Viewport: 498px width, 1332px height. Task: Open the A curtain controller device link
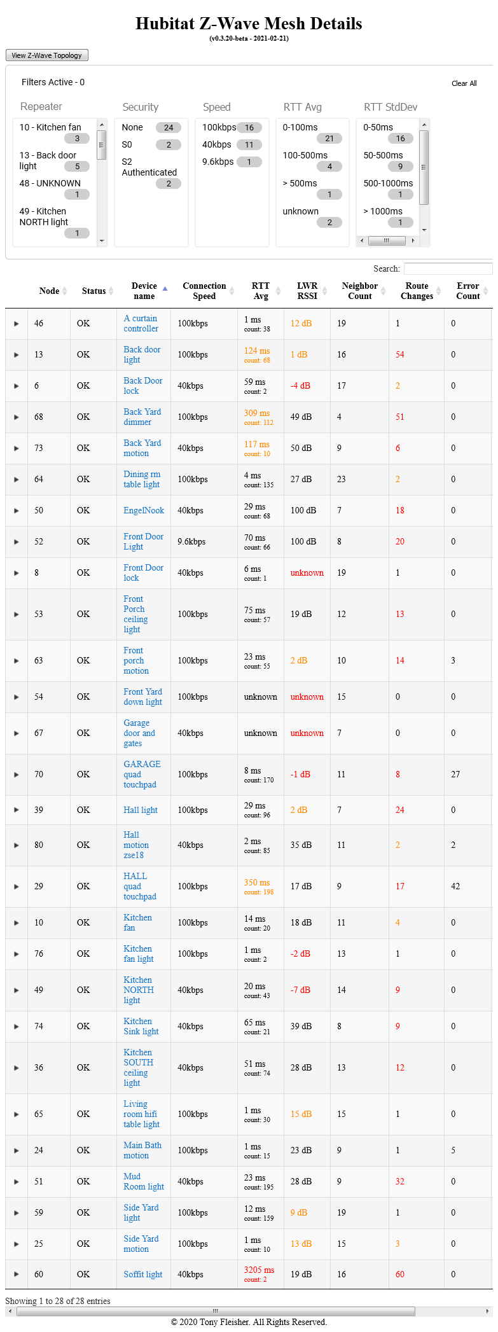(141, 324)
